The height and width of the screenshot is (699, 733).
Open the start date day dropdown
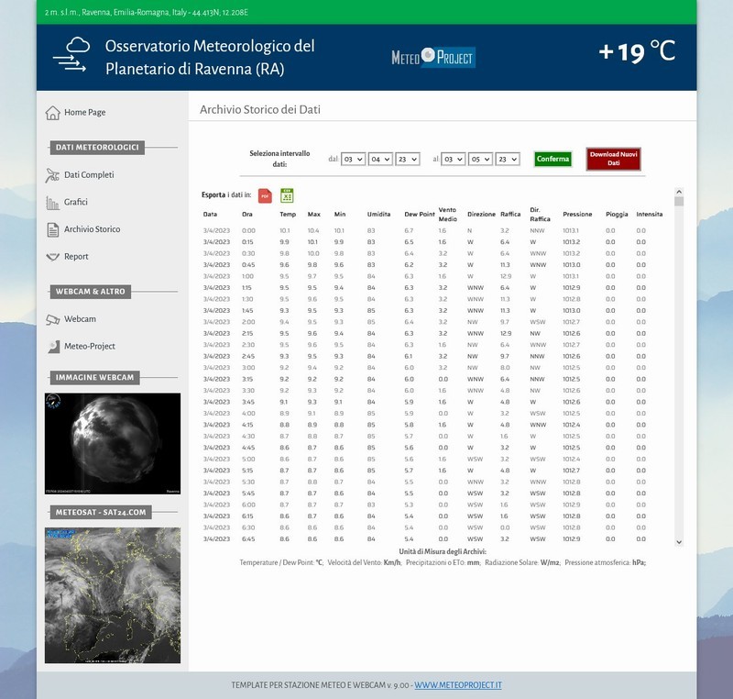(x=353, y=159)
